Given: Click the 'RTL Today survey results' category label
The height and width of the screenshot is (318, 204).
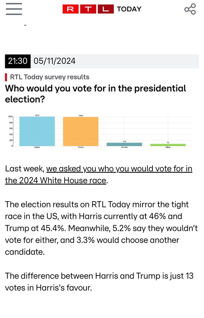Looking at the screenshot, I should [49, 77].
